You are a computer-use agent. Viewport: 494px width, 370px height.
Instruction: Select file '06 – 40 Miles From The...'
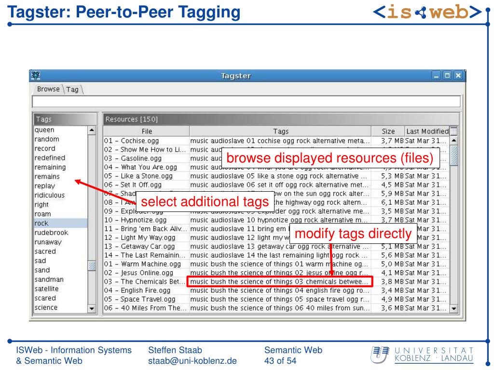click(x=146, y=308)
